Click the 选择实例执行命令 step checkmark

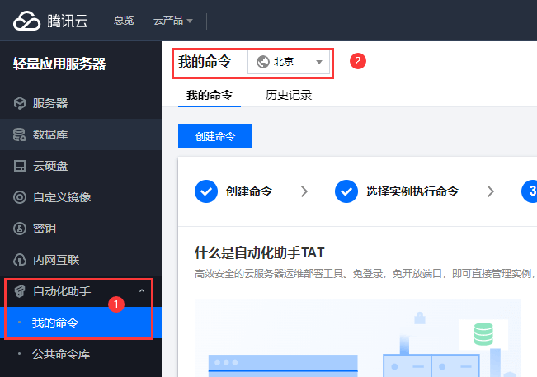click(346, 191)
